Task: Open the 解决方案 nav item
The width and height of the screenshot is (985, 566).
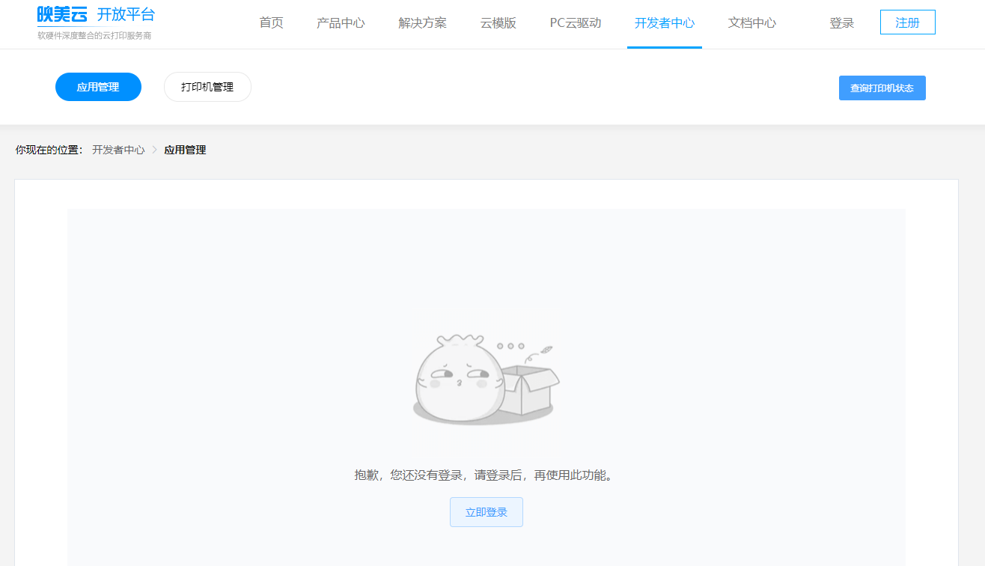Action: [422, 23]
